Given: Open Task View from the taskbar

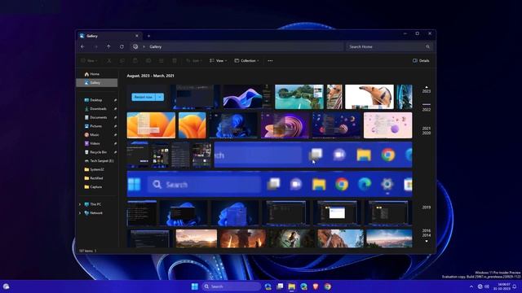Looking at the screenshot, I should point(280,286).
